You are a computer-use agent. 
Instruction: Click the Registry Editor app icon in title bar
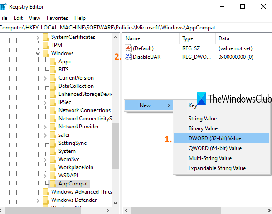tap(3, 7)
